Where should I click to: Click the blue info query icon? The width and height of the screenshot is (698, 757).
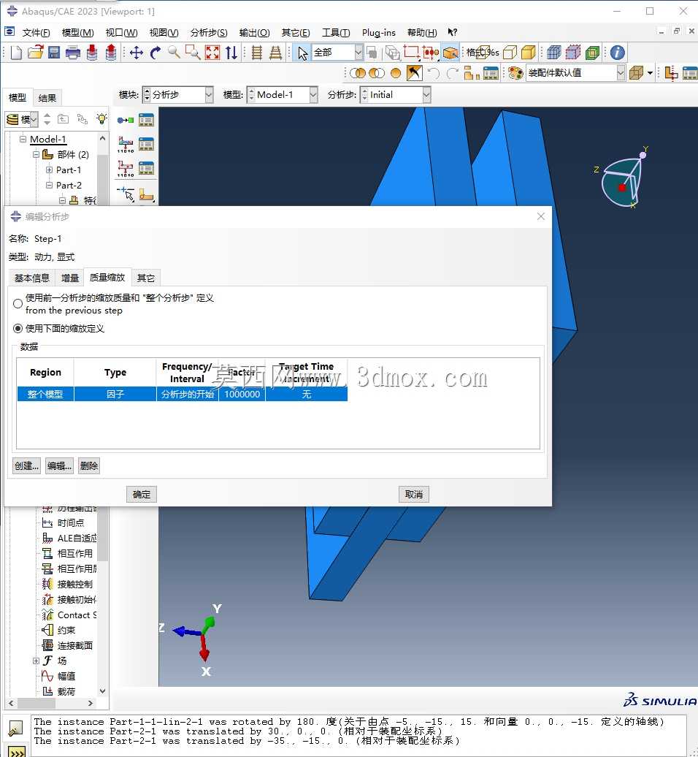618,53
